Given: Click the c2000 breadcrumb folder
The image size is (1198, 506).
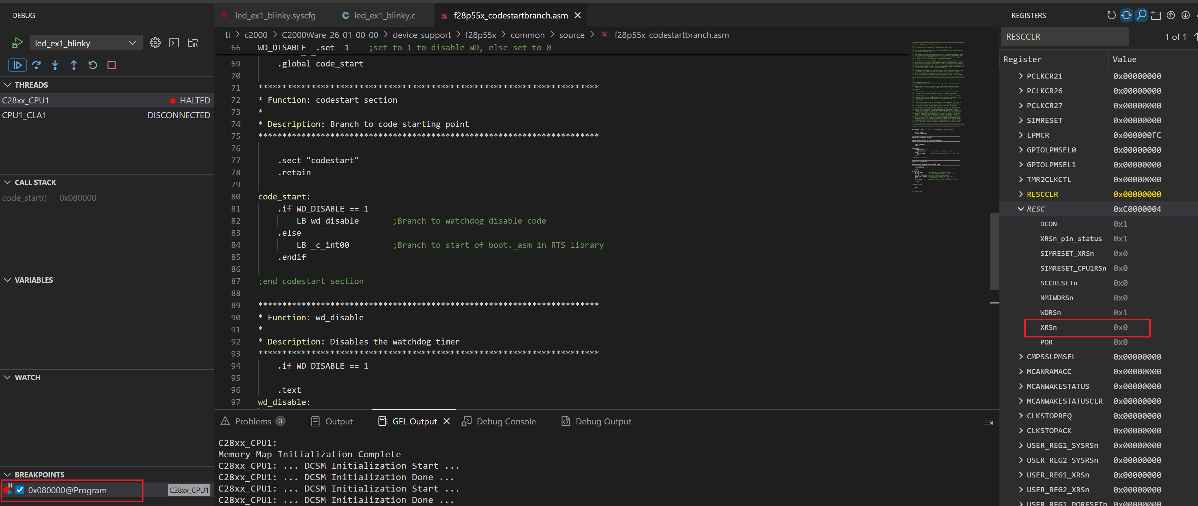Looking at the screenshot, I should [x=256, y=35].
